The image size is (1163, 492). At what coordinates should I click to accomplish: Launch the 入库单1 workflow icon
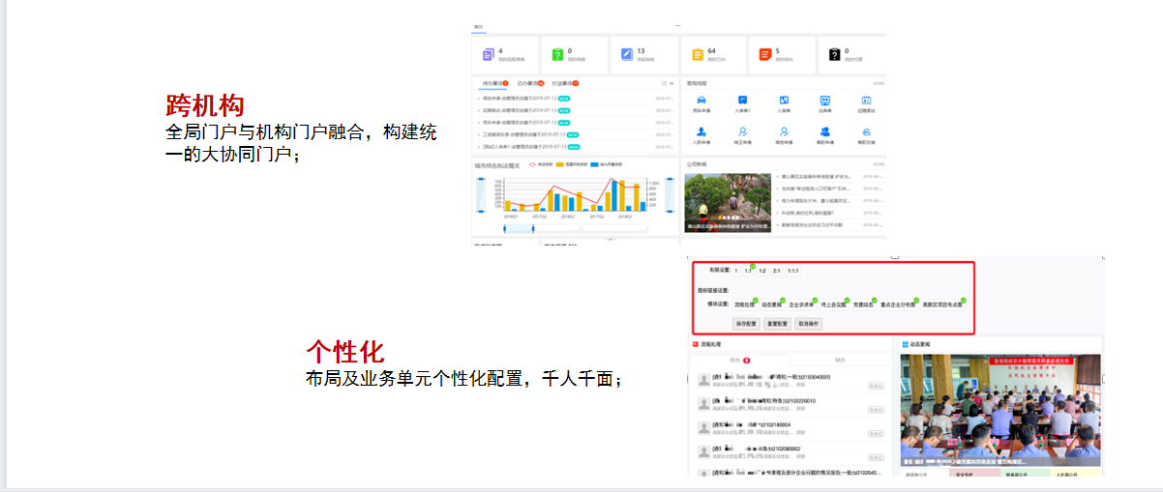point(743,102)
